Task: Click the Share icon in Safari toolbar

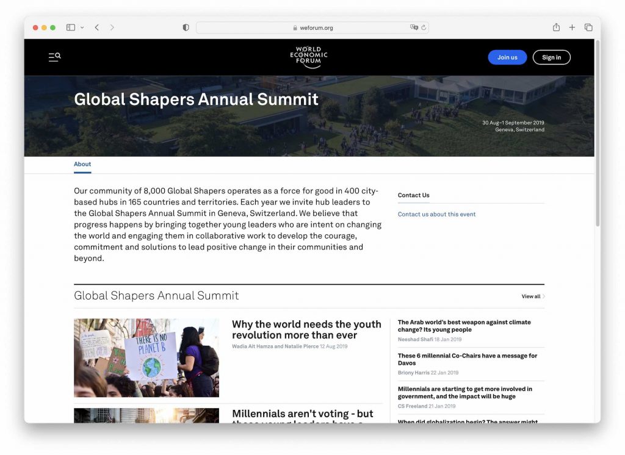Action: click(556, 27)
